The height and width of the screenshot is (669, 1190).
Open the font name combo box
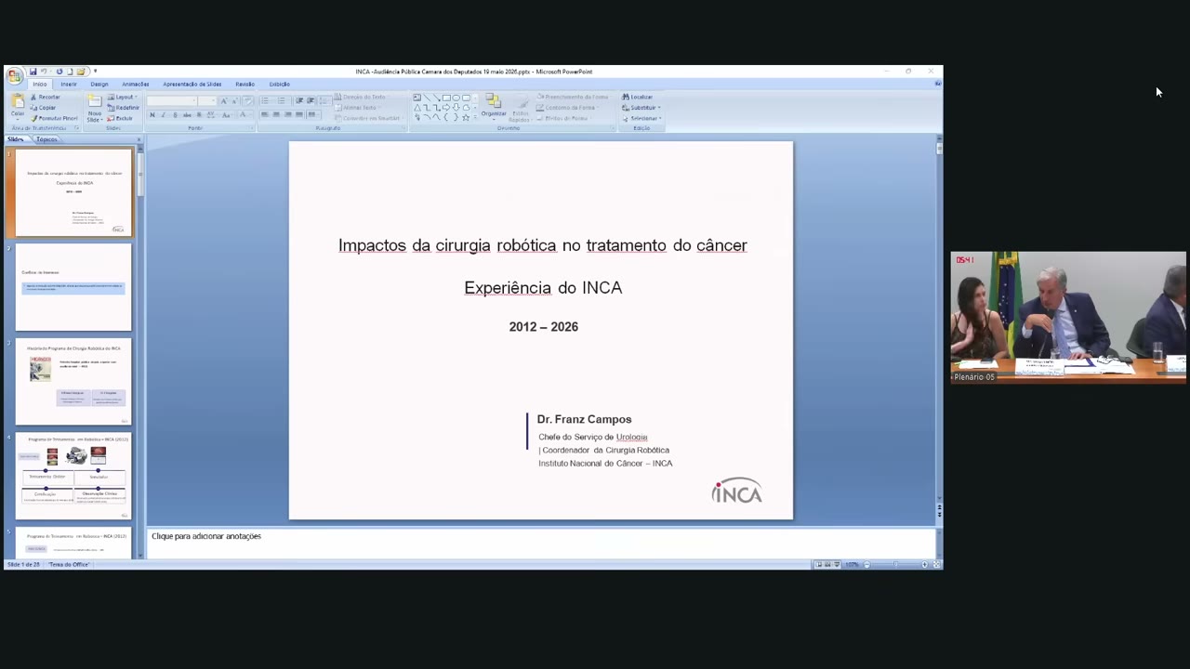173,100
